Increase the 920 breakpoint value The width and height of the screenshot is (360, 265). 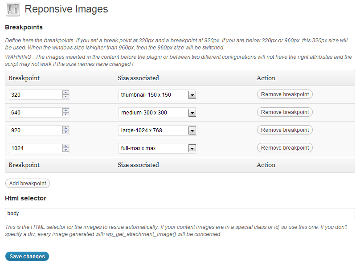pyautogui.click(x=65, y=128)
